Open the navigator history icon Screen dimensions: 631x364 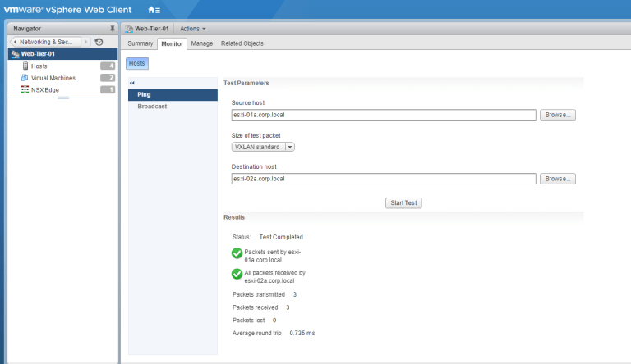99,42
